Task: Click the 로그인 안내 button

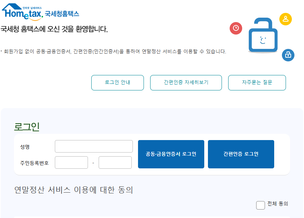Action: click(x=117, y=82)
